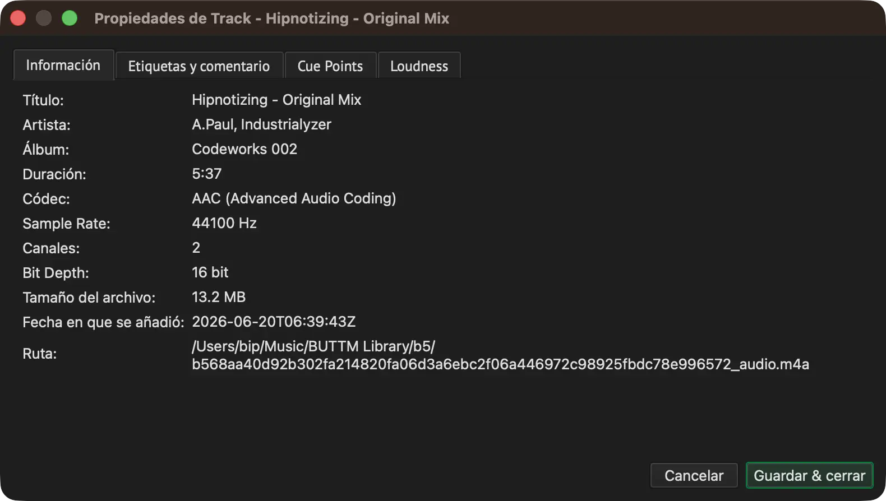This screenshot has width=886, height=501.
Task: Click the Tamaño del archivo: label
Action: (89, 298)
